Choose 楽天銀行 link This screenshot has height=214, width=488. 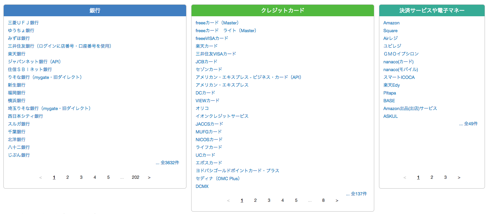[x=17, y=54]
